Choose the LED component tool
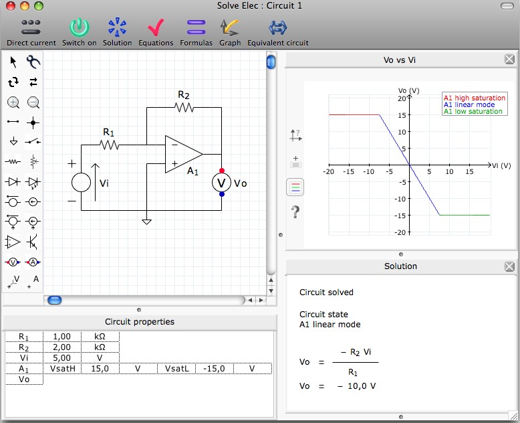The width and height of the screenshot is (520, 423). 33,182
